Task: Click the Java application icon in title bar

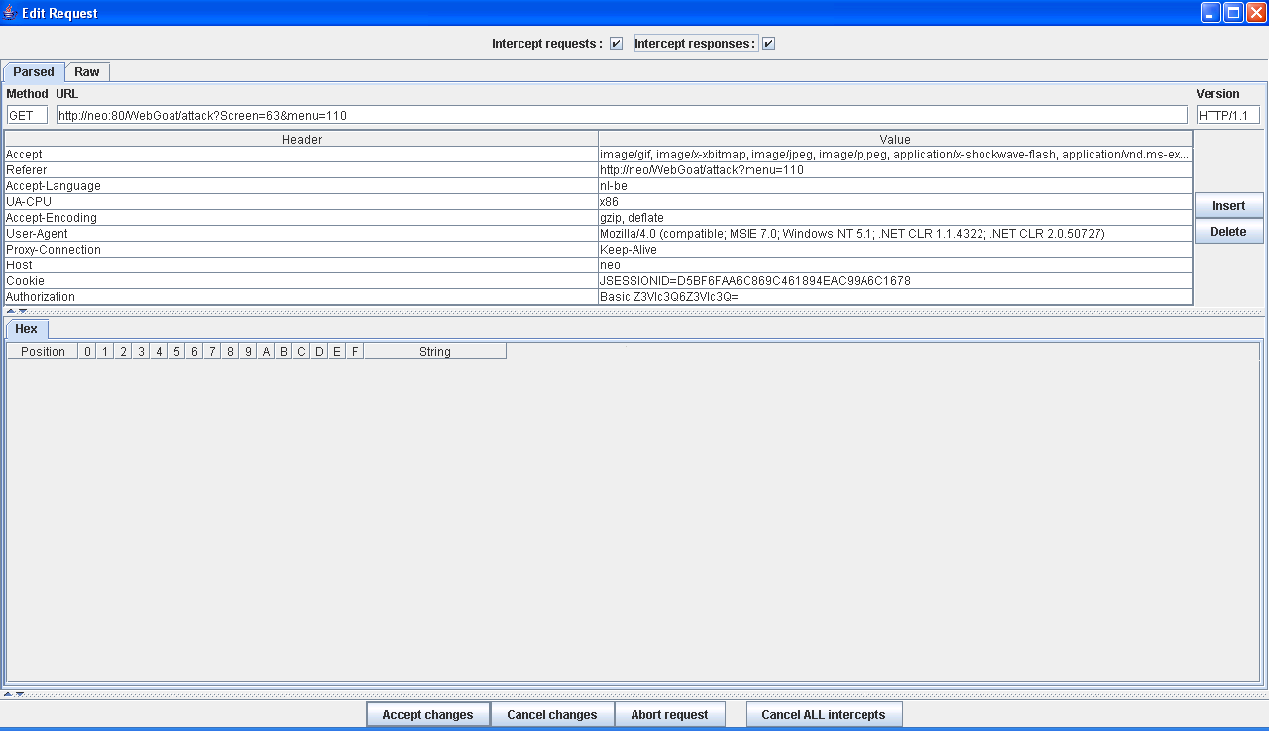Action: click(10, 13)
